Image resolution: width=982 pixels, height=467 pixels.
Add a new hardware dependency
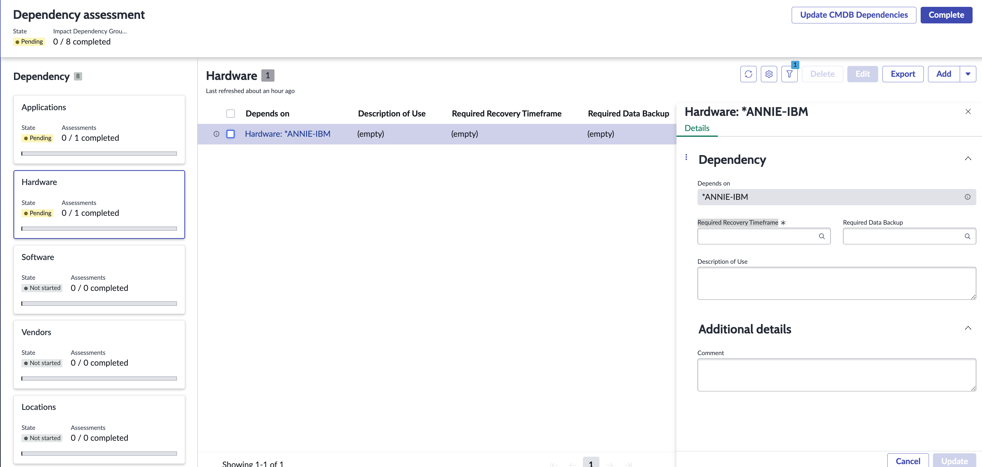944,74
